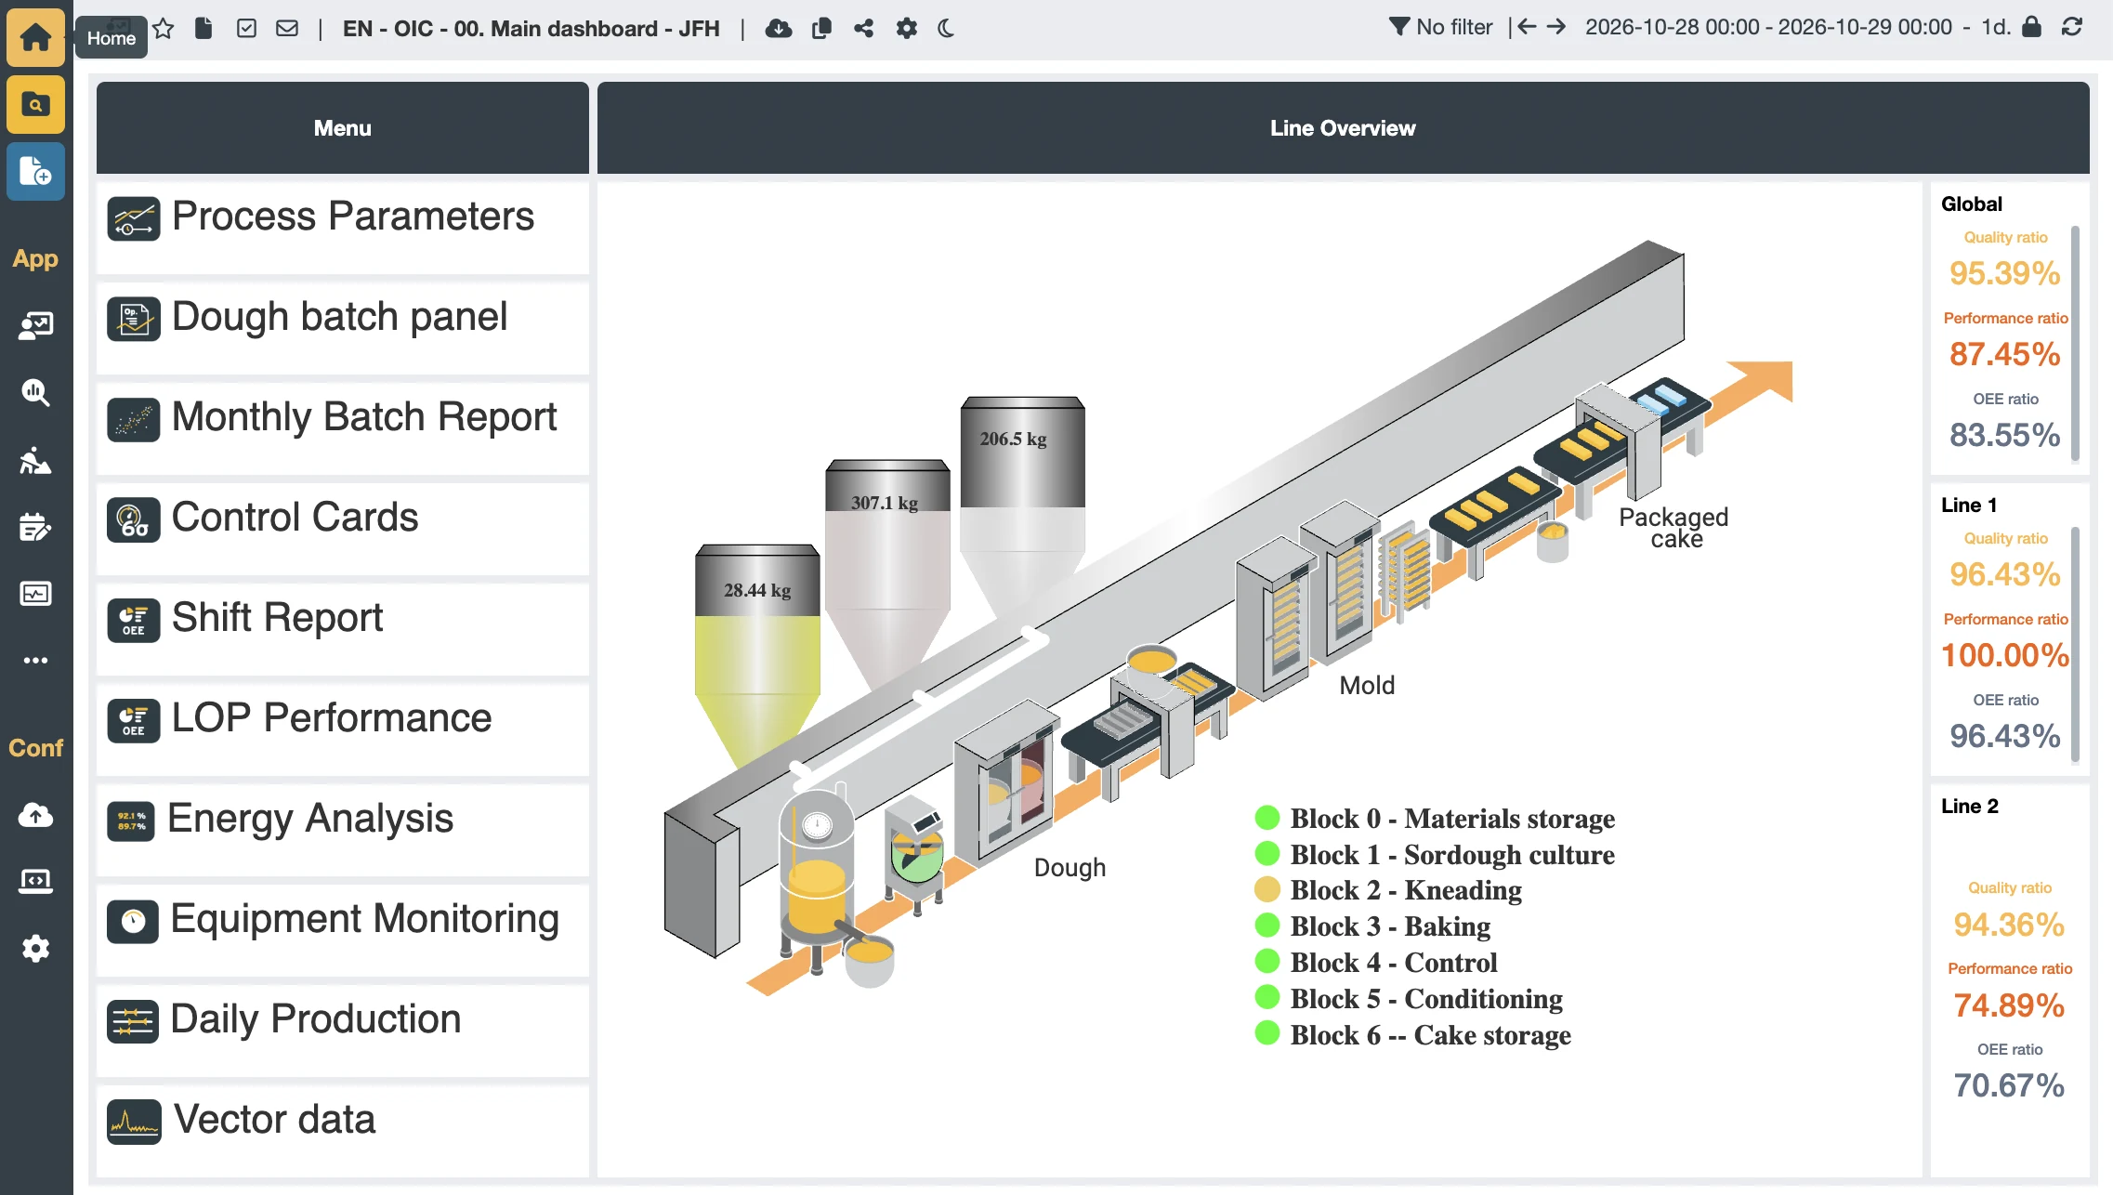Click the Line 1 panel scrollbar
This screenshot has width=2113, height=1195.
click(2075, 645)
